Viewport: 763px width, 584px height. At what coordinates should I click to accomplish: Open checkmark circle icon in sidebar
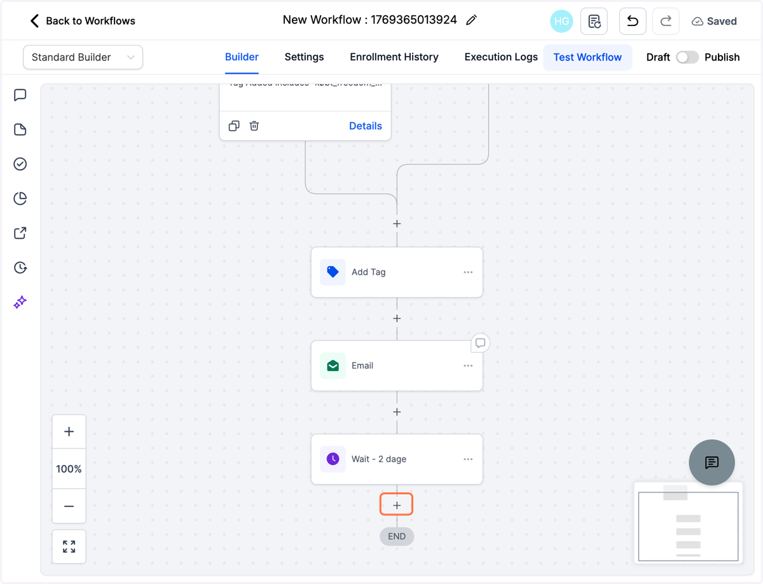coord(20,164)
